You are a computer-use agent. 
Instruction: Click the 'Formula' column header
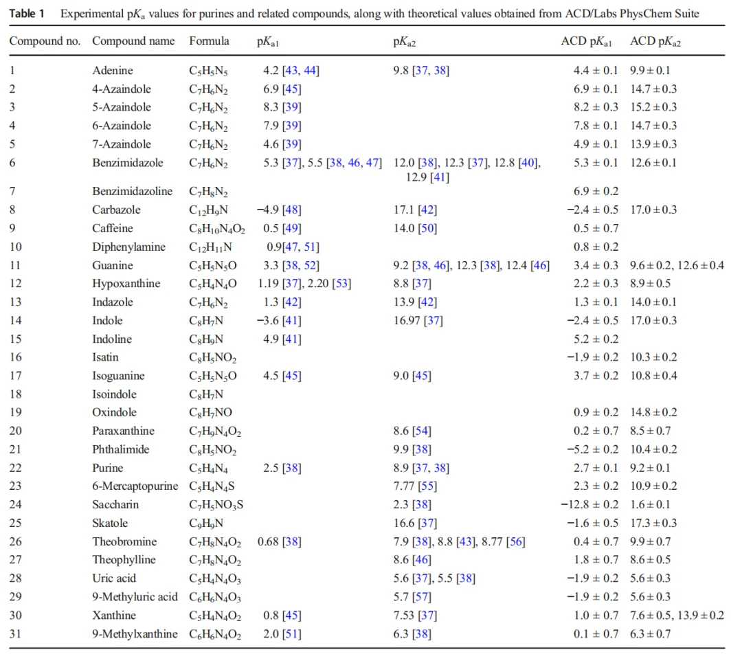coord(209,41)
